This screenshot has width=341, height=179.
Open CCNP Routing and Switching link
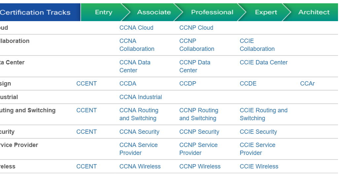tap(198, 114)
